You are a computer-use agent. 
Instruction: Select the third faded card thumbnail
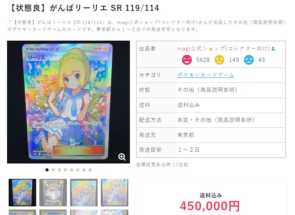tap(84, 192)
